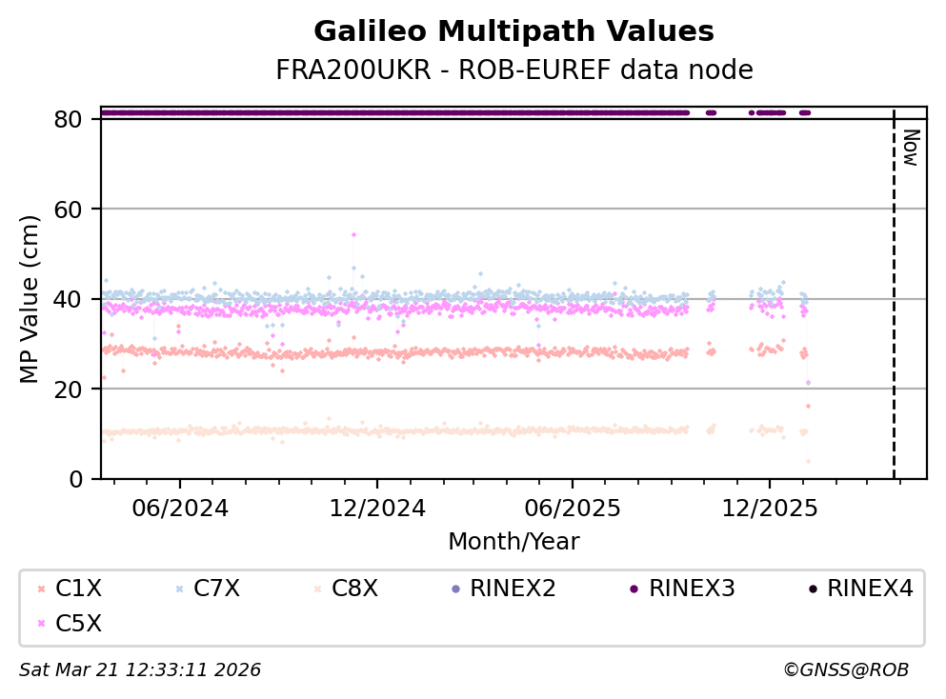Click the C8X legend marker
The image size is (946, 699).
pyautogui.click(x=316, y=589)
